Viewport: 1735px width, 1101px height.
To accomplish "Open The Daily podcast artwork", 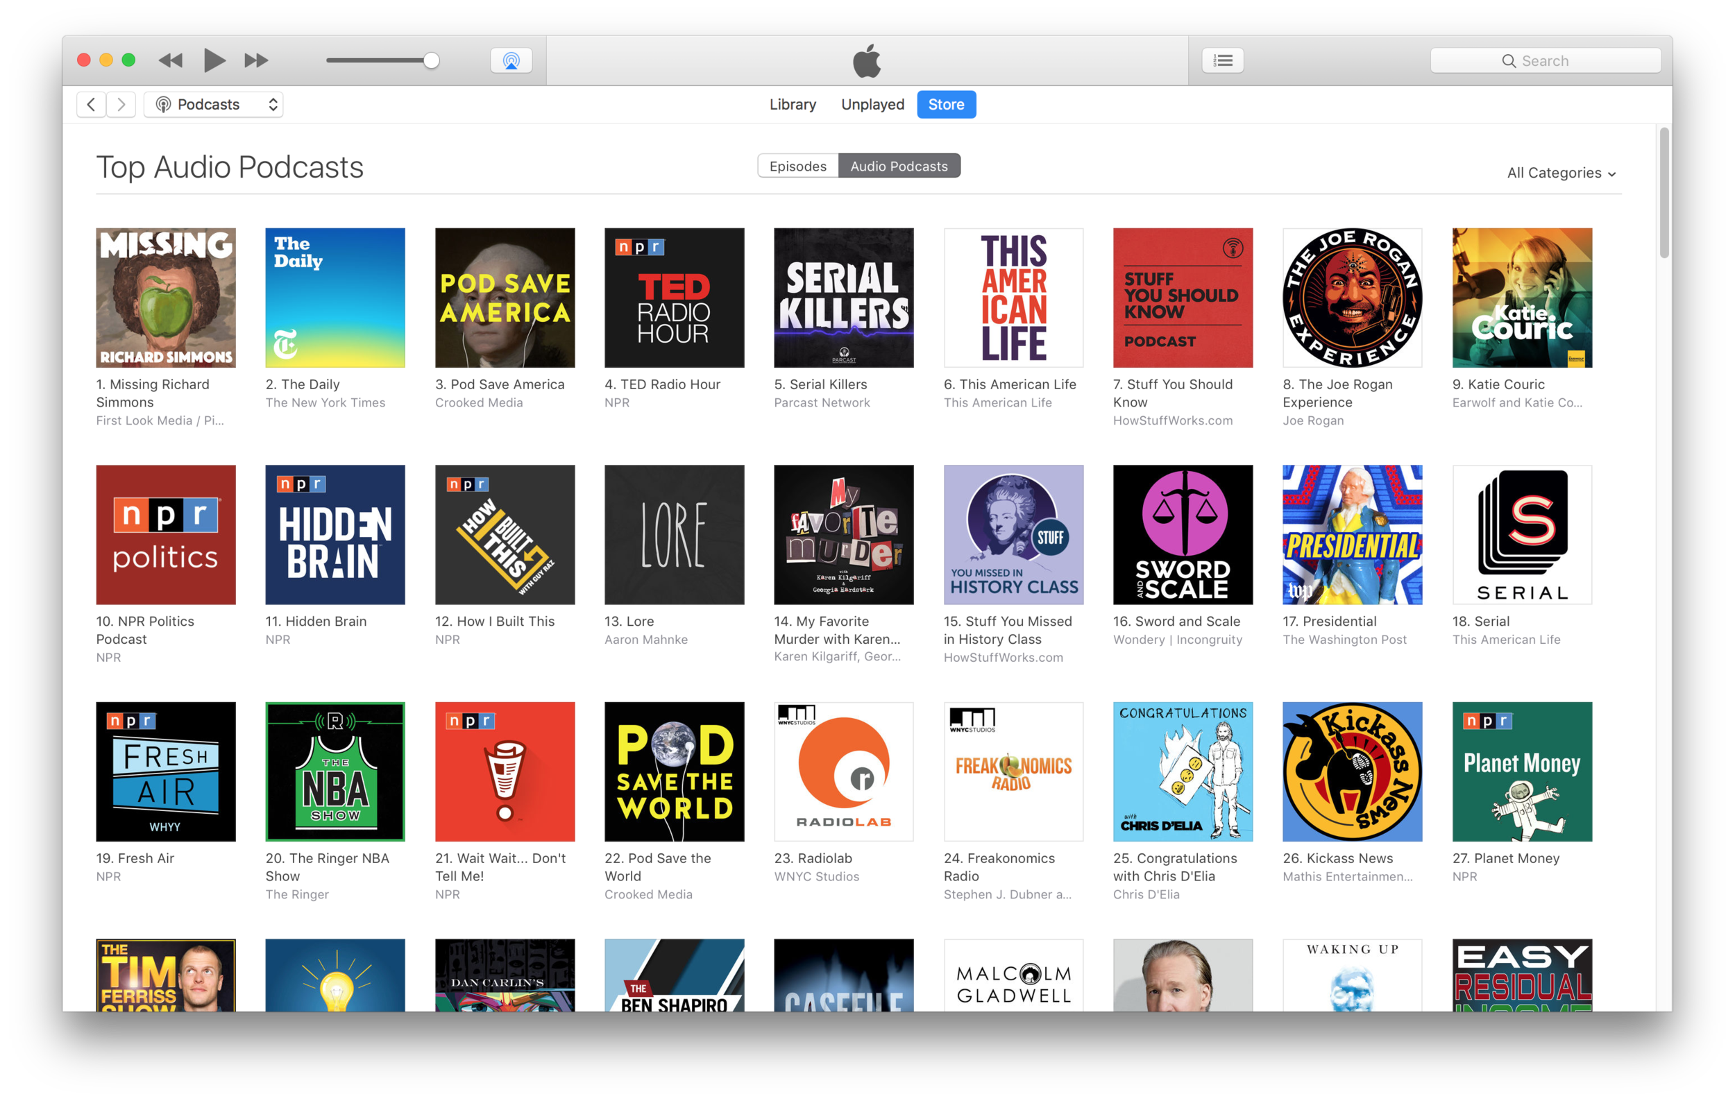I will (335, 298).
